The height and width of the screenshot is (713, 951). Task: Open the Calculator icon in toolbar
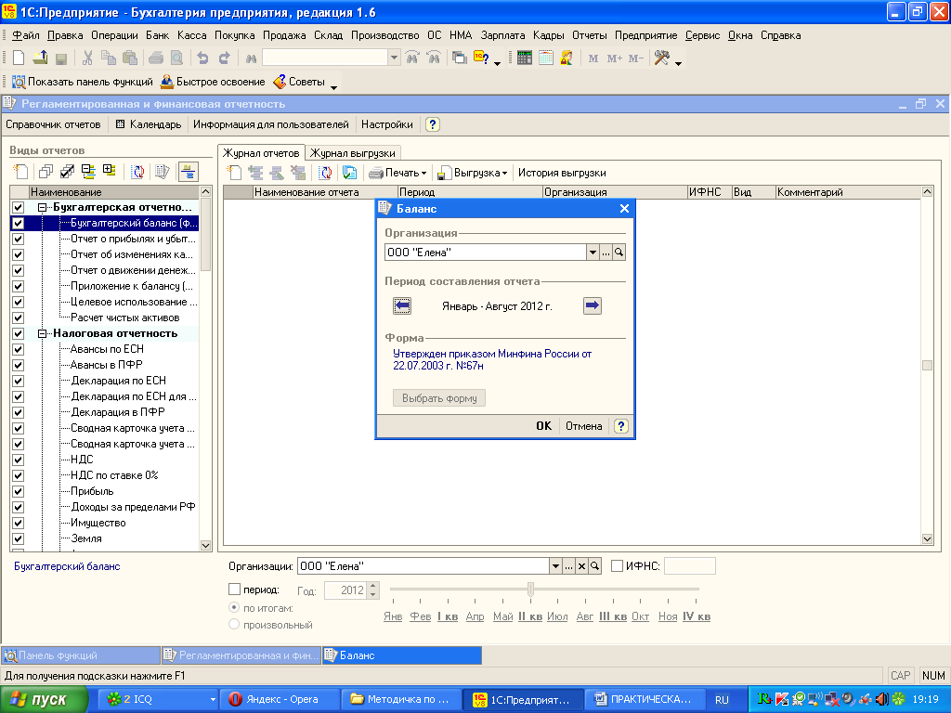tap(525, 58)
